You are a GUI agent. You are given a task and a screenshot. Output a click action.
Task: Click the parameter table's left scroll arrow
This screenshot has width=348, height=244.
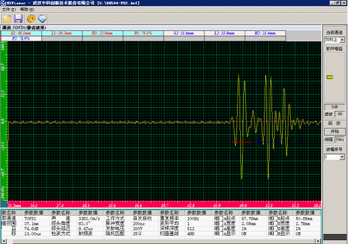4,241
